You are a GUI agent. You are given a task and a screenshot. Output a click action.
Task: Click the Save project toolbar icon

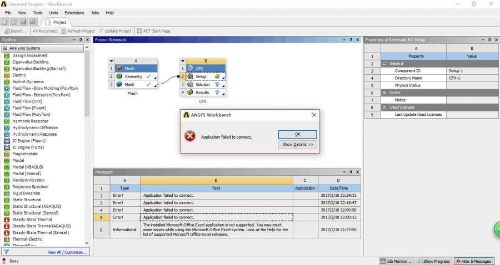[23, 22]
